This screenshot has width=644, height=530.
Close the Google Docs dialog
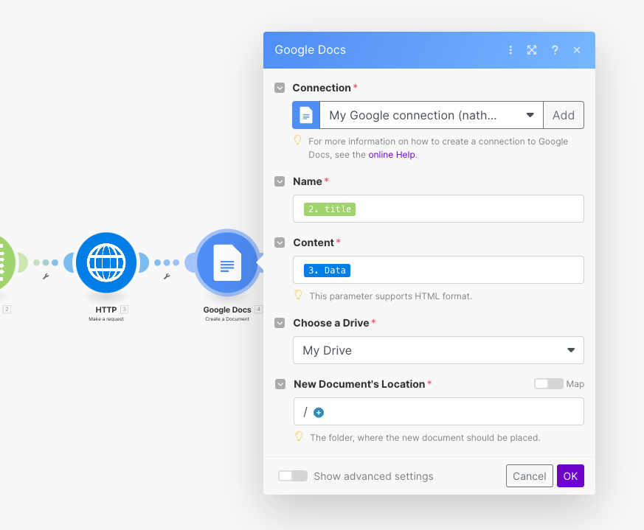tap(577, 50)
